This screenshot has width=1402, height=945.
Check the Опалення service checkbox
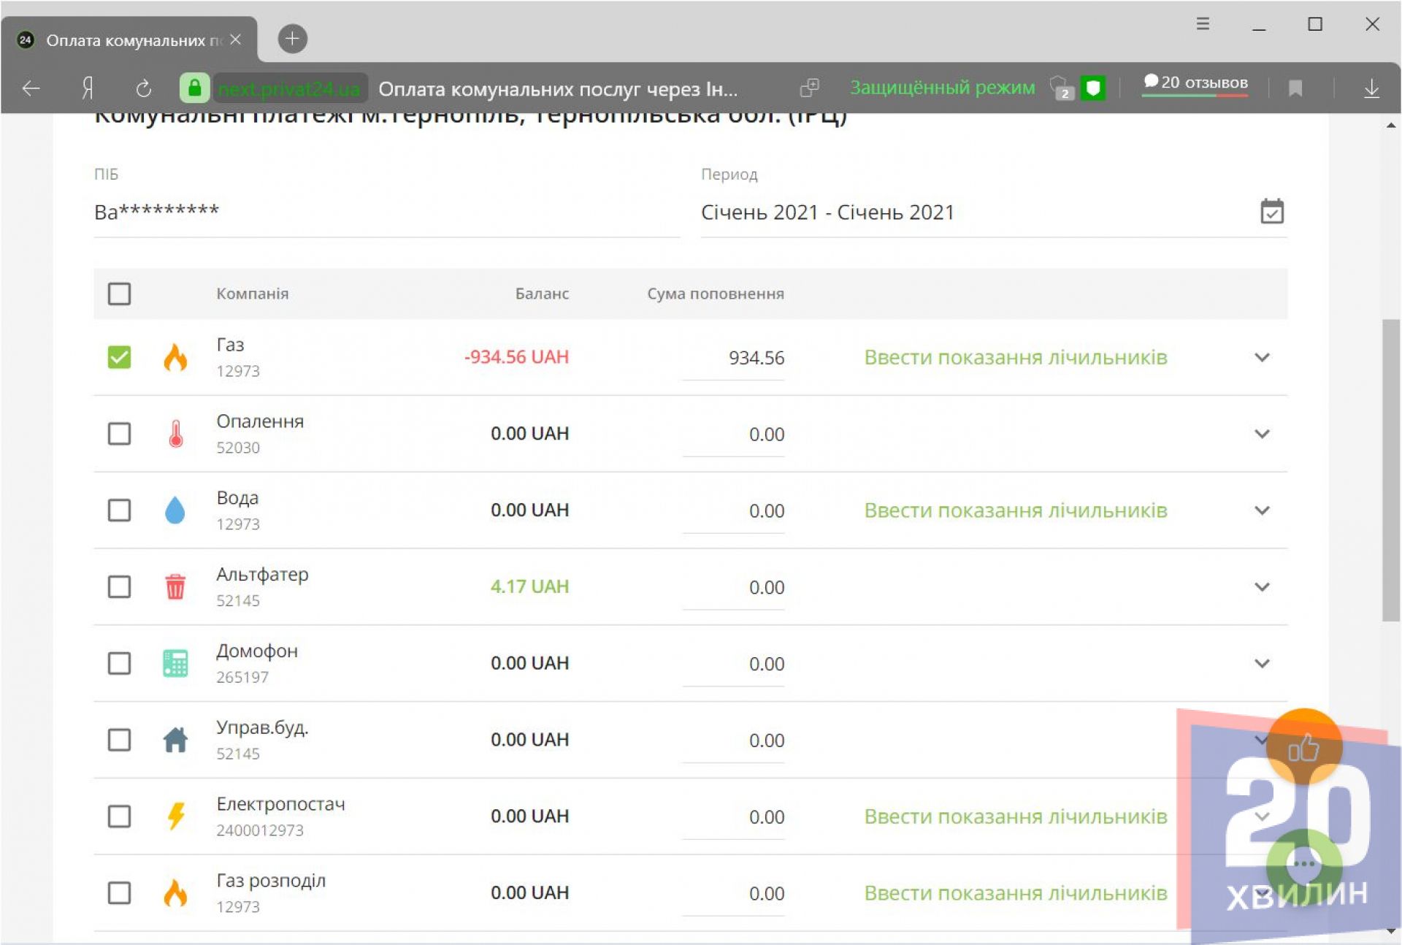tap(119, 434)
